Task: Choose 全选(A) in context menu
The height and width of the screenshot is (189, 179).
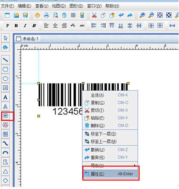Action: pyautogui.click(x=110, y=95)
